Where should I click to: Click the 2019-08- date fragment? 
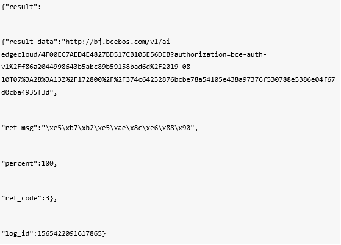pos(178,67)
